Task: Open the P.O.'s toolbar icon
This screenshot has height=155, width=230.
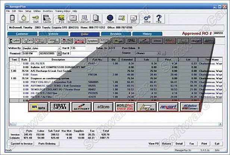Action: click(x=62, y=18)
